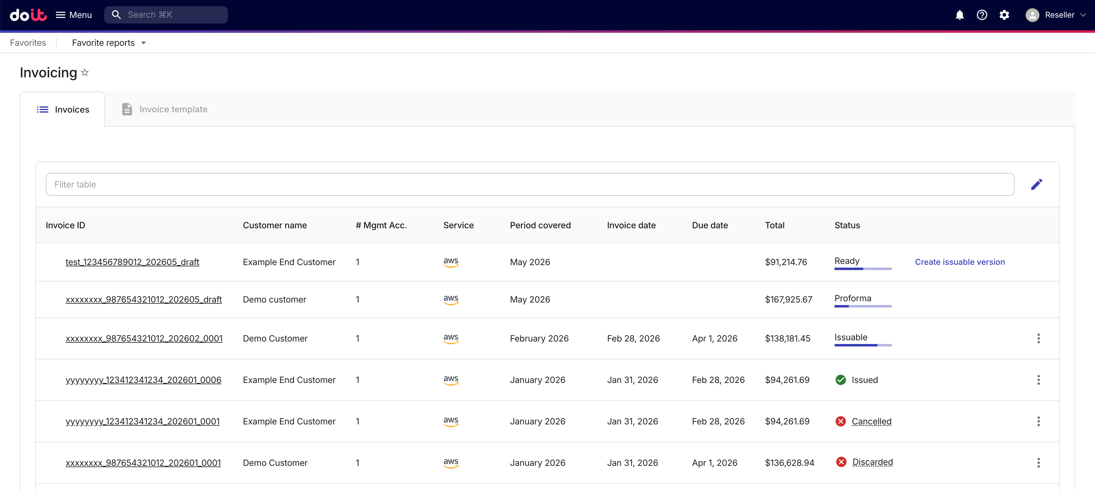Image resolution: width=1095 pixels, height=490 pixels.
Task: Open invoice xxxxxxxx_987654321012_202602_0001
Action: (x=144, y=339)
